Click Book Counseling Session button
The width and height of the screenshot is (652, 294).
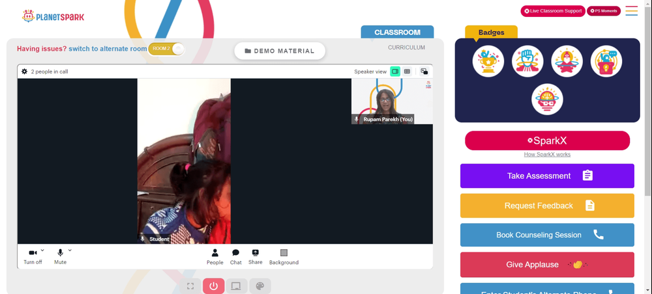pos(547,235)
